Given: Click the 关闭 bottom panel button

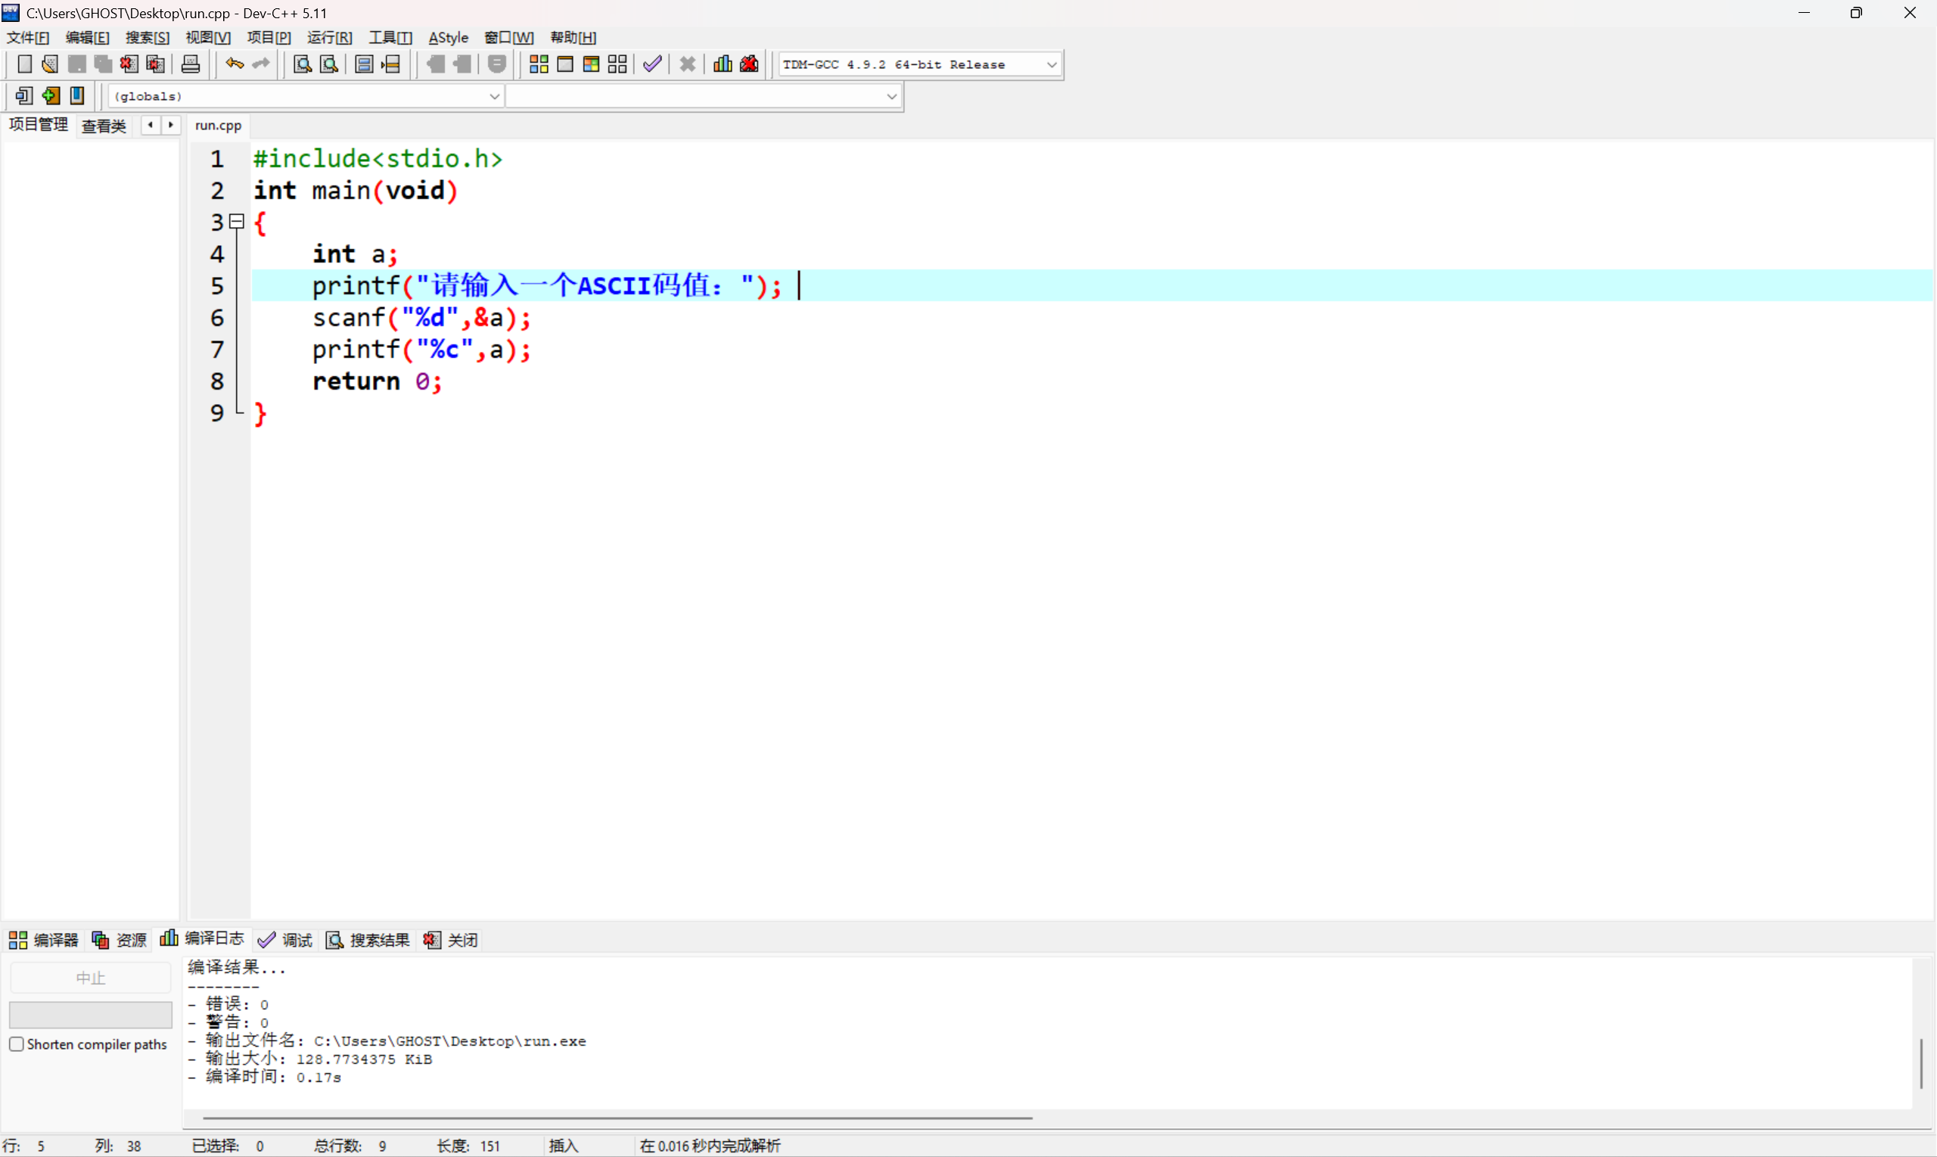Looking at the screenshot, I should coord(450,940).
